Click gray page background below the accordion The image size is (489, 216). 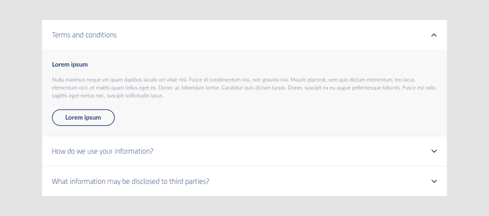pos(244,207)
